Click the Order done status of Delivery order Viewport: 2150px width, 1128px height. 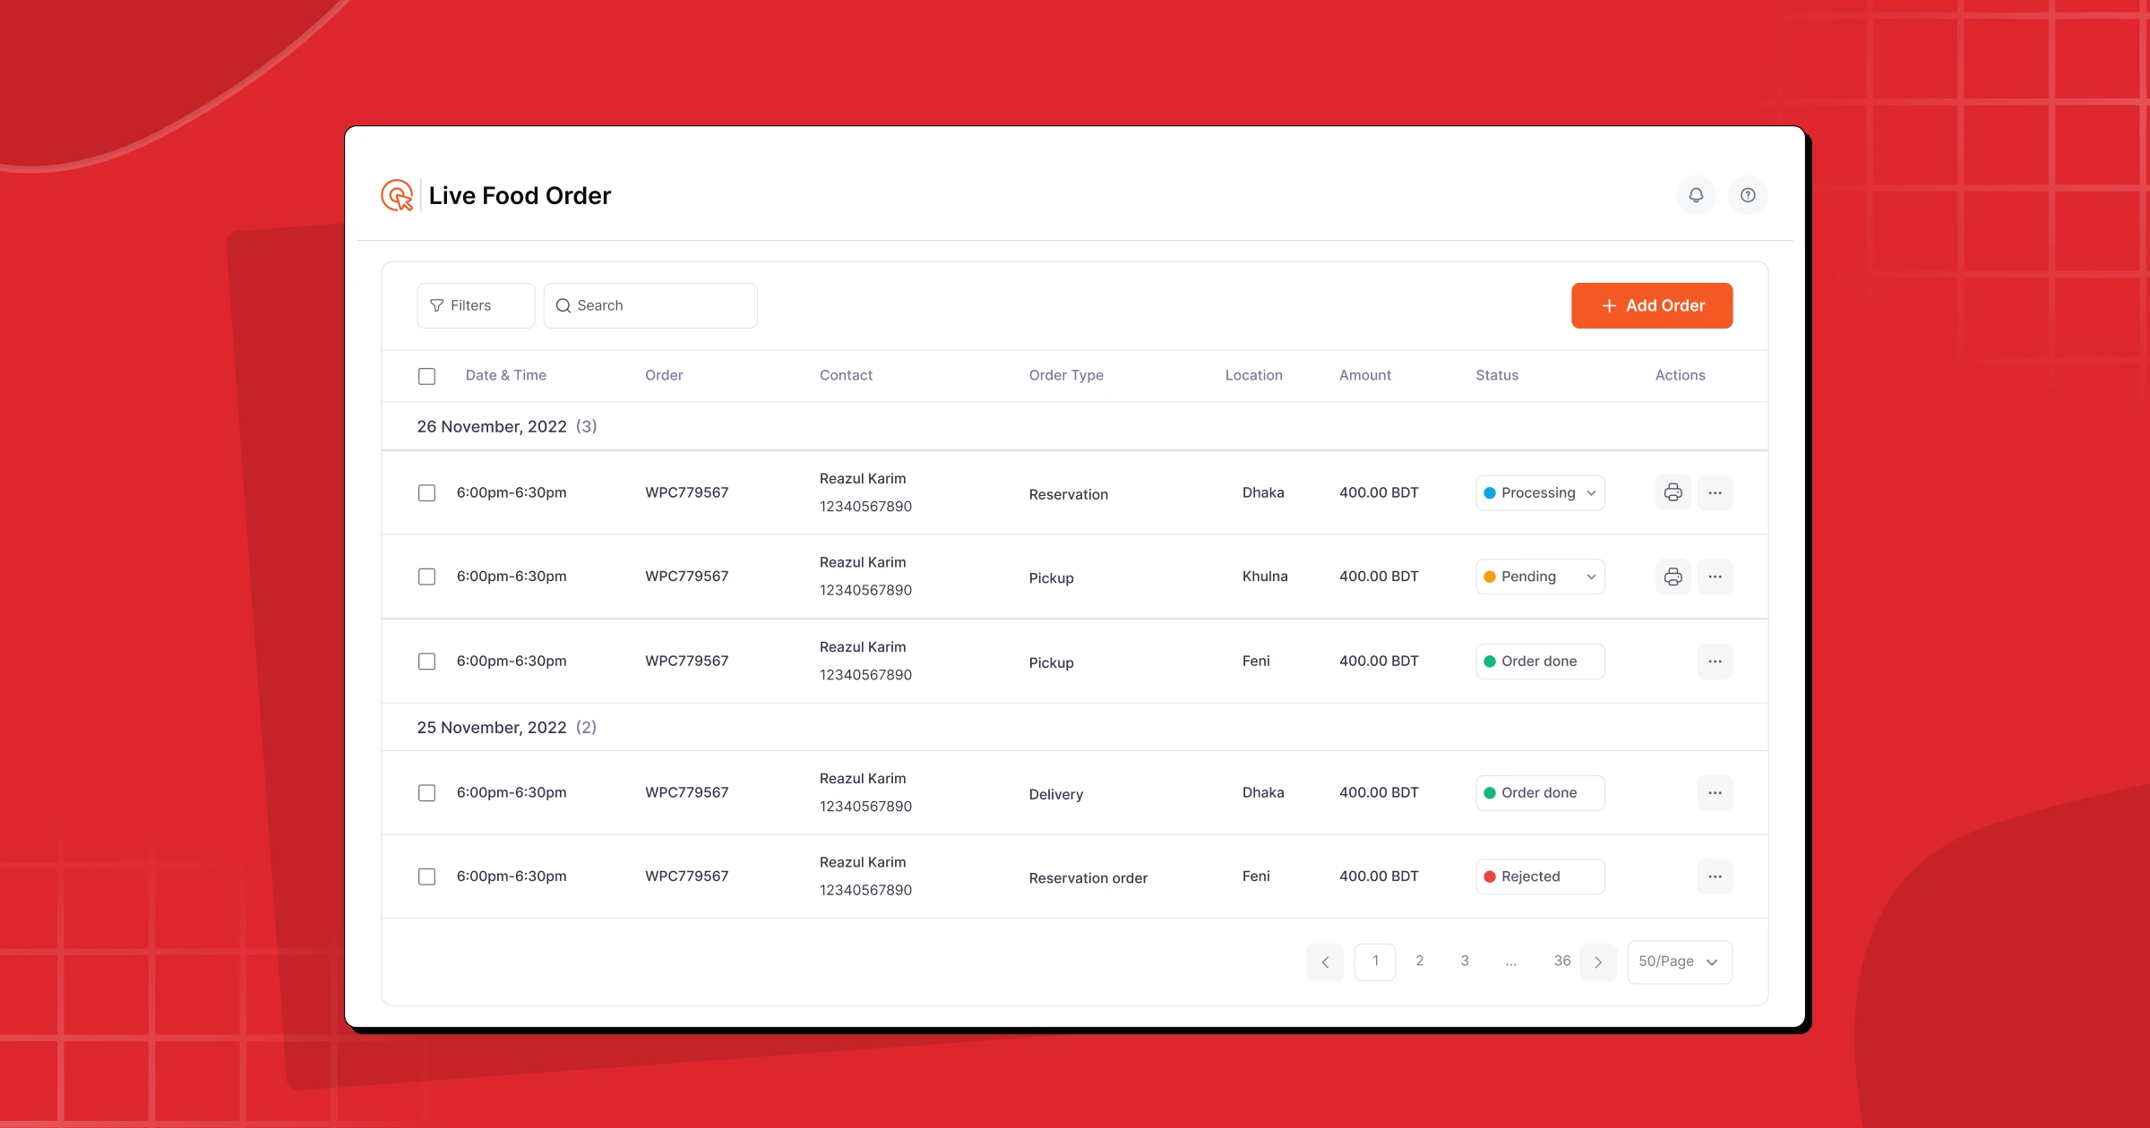[x=1540, y=792]
